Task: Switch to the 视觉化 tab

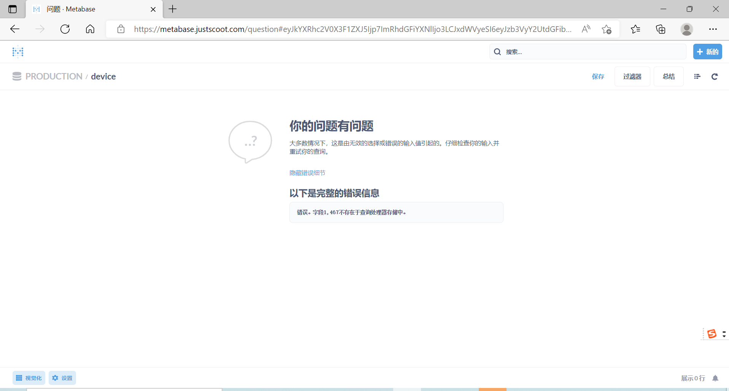Action: pyautogui.click(x=29, y=378)
